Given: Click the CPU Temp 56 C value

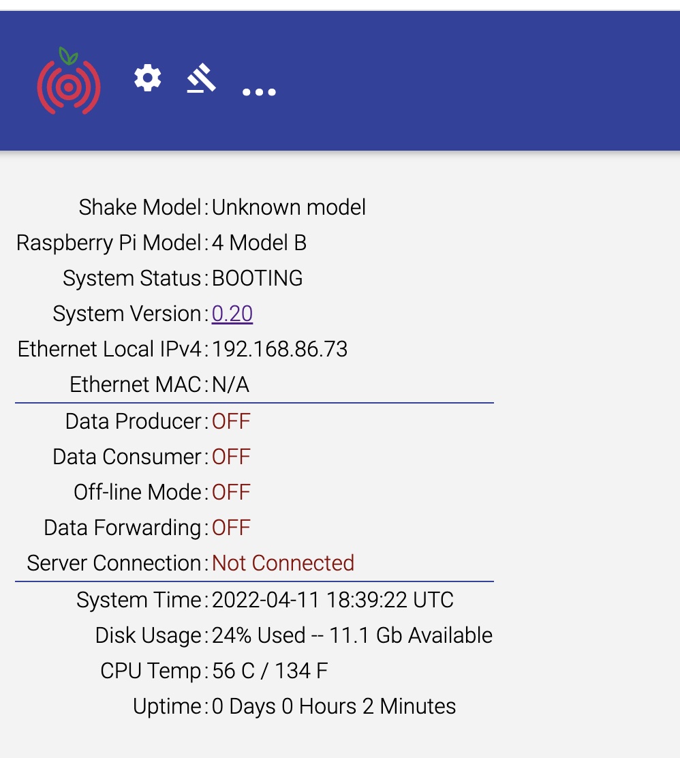Looking at the screenshot, I should 270,671.
